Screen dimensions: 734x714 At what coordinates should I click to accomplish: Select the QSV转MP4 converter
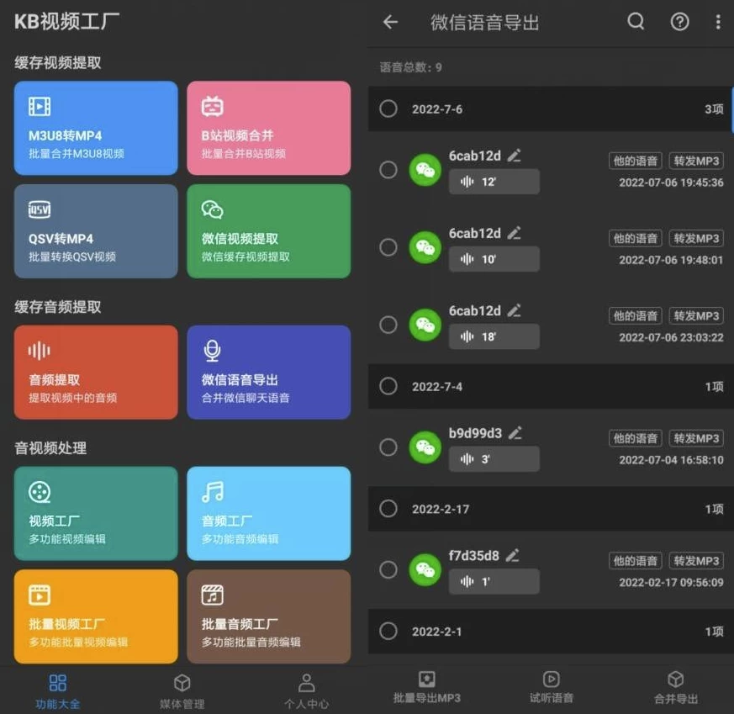coord(95,231)
